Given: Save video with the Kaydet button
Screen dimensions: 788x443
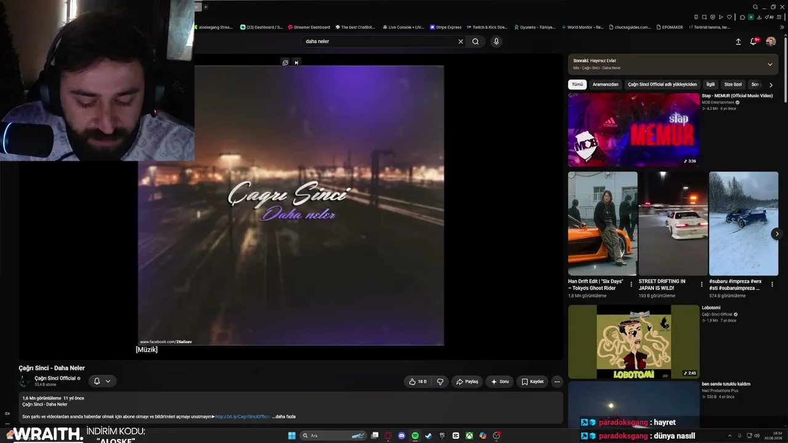Looking at the screenshot, I should coord(533,381).
